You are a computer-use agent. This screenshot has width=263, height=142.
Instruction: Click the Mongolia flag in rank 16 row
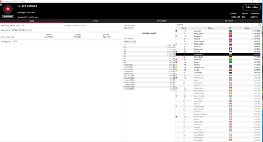[x=230, y=67]
